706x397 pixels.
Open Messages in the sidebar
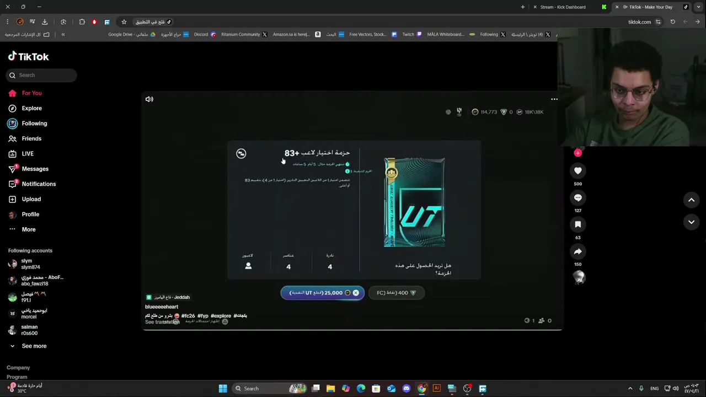click(x=29, y=169)
